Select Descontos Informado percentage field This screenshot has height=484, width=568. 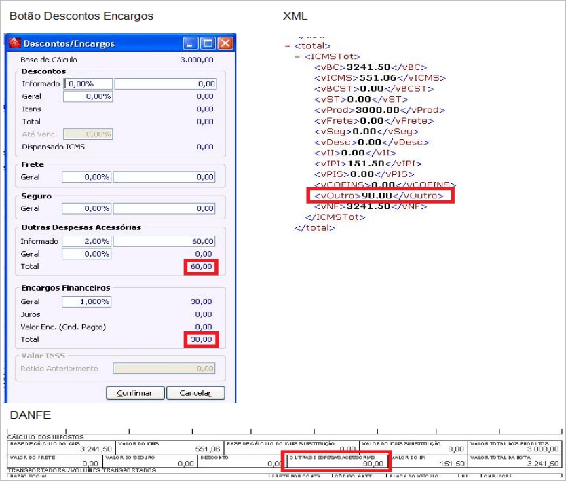[88, 84]
